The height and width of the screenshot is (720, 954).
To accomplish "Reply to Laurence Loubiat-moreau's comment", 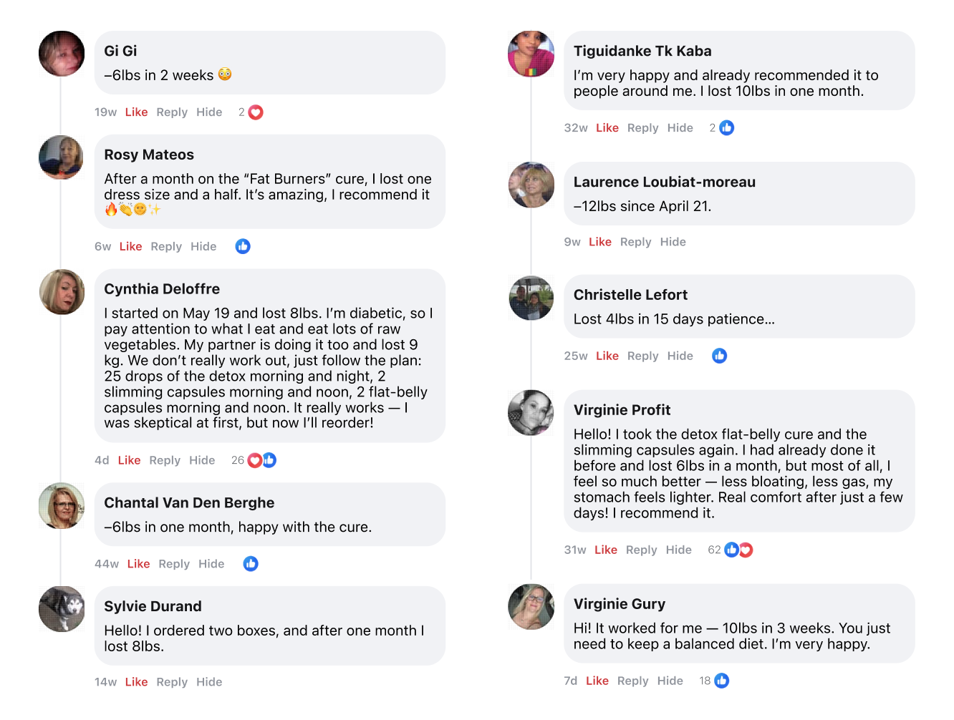I will point(635,242).
